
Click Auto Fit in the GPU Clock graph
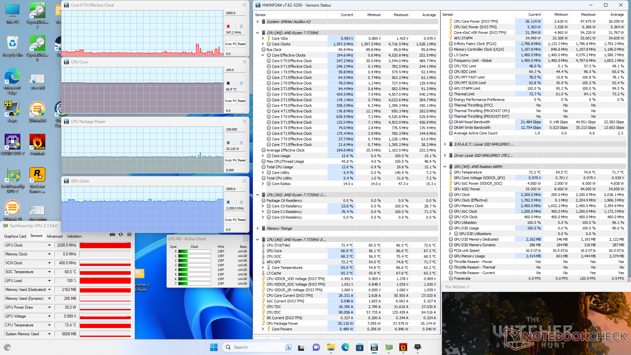tap(231, 220)
